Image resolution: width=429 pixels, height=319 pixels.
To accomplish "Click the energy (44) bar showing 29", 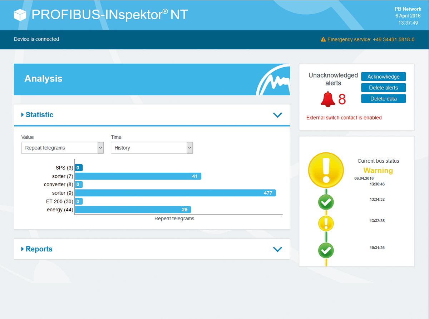I will click(x=133, y=210).
